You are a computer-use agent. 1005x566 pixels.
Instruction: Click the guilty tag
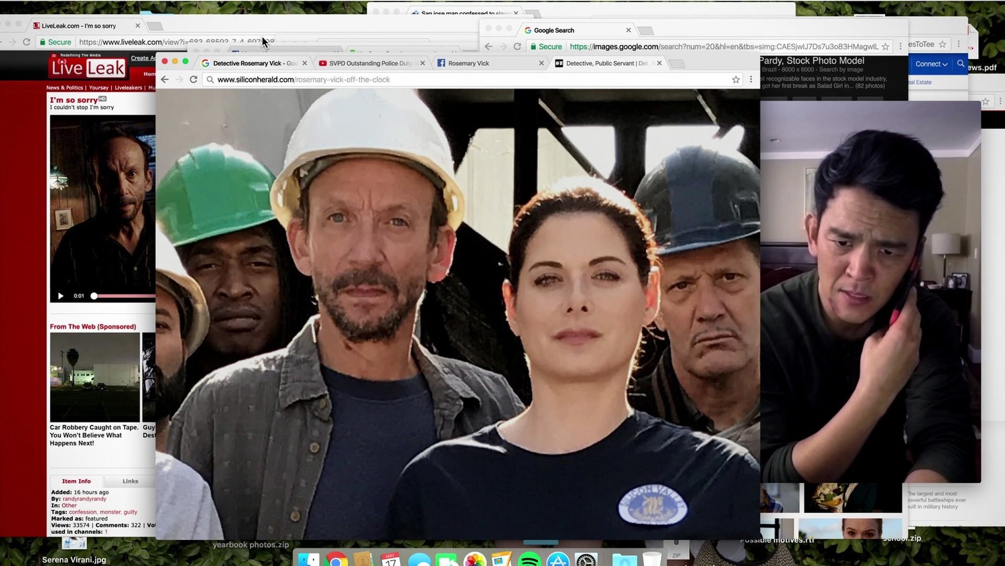[130, 512]
